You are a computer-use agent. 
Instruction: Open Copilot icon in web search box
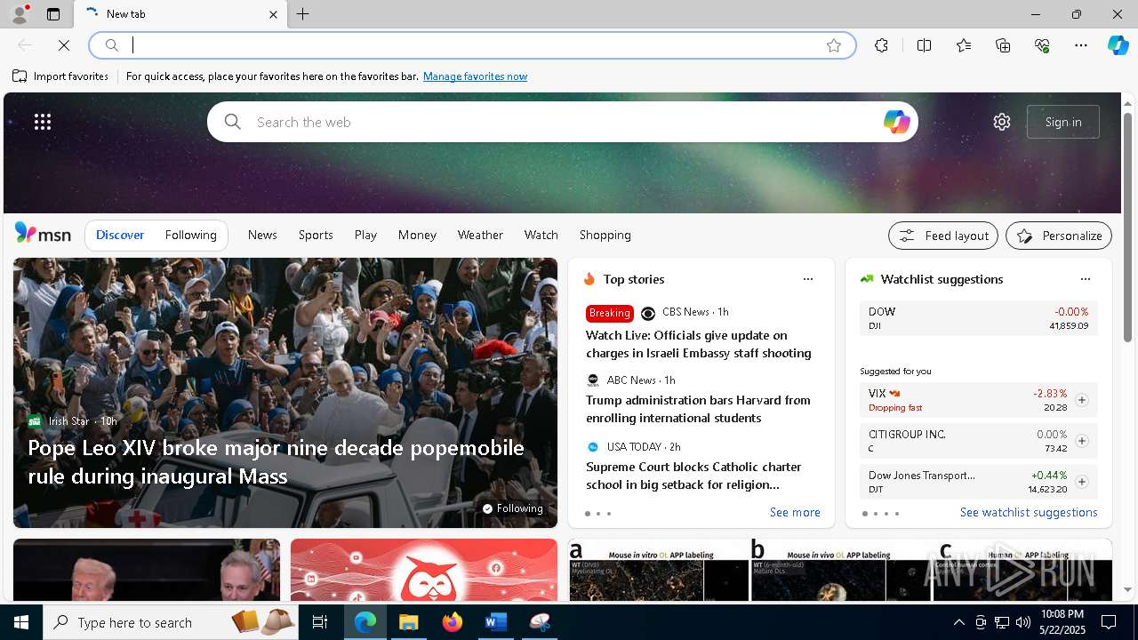(896, 122)
